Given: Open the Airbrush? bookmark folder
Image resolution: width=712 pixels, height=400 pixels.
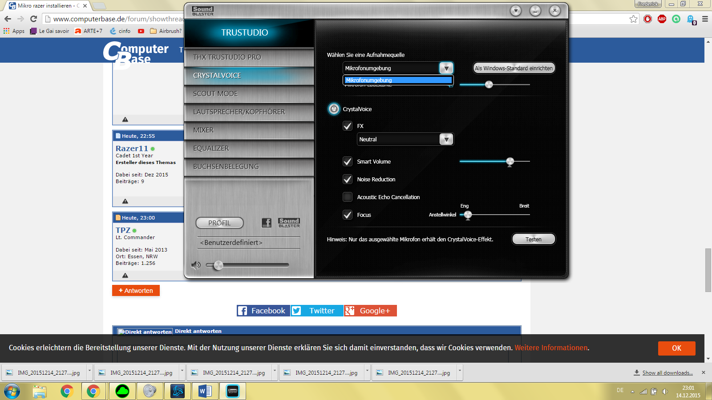Looking at the screenshot, I should [166, 31].
